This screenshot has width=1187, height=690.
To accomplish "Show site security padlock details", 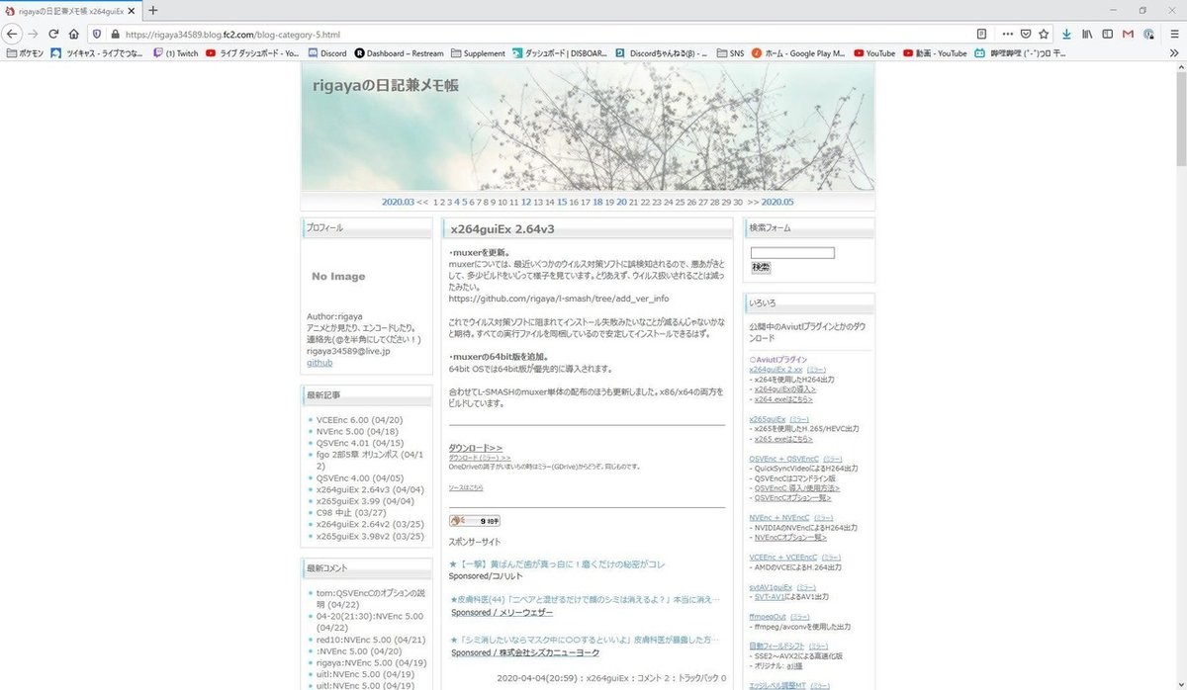I will [x=114, y=34].
